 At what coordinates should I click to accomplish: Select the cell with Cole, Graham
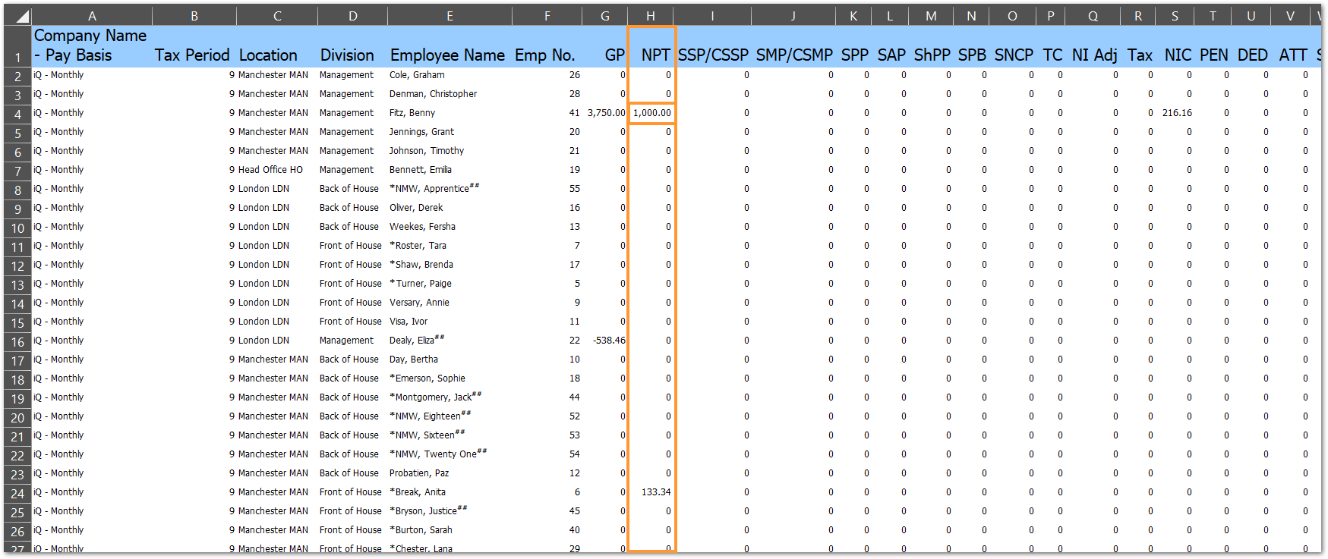click(417, 75)
